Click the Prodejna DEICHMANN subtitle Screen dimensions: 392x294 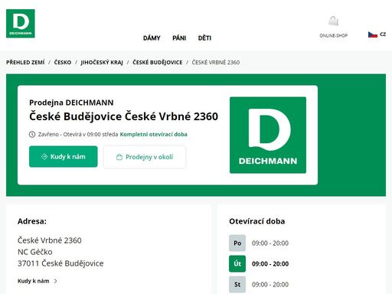[x=71, y=103]
